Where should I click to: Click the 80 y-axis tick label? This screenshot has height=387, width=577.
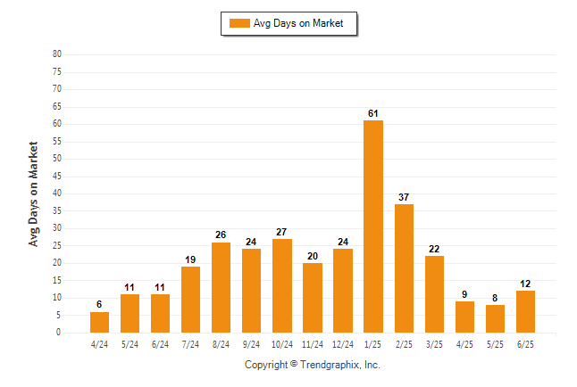tap(56, 54)
